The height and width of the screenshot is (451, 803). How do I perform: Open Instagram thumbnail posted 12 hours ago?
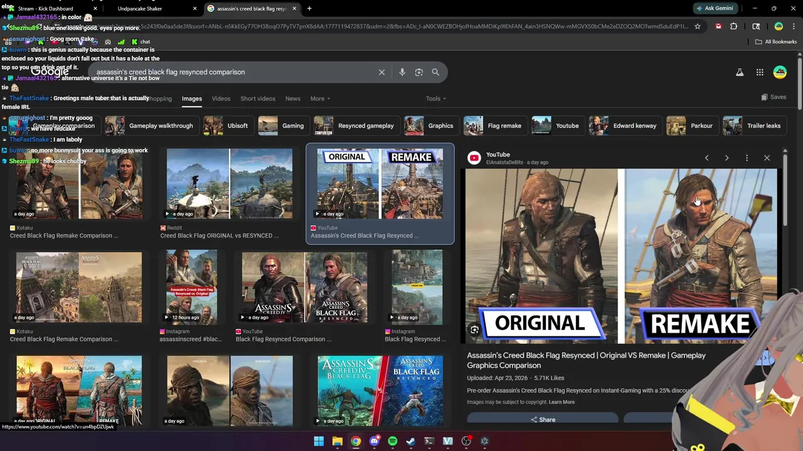[x=191, y=286]
